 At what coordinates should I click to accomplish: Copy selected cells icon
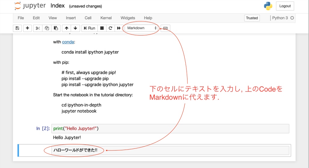[x=47, y=28]
